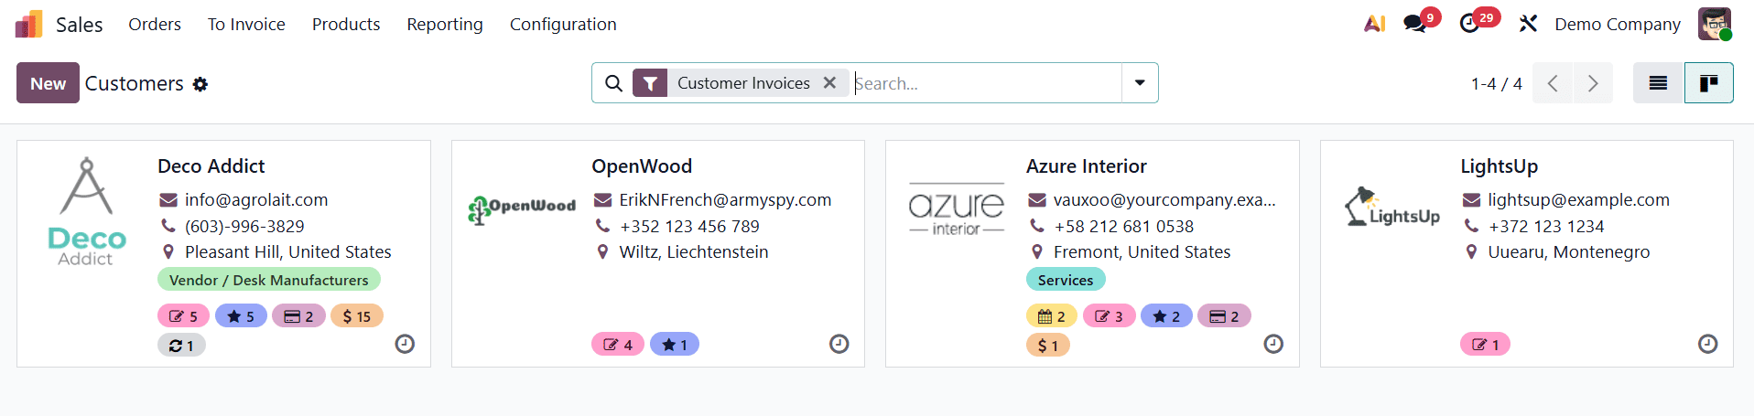Open the Reporting menu
The image size is (1754, 416).
445,24
